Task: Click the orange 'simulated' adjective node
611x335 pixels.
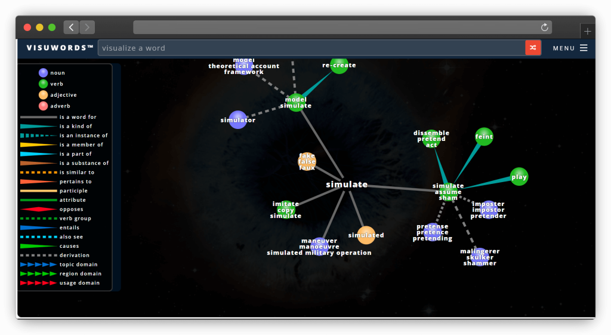Action: pos(366,235)
